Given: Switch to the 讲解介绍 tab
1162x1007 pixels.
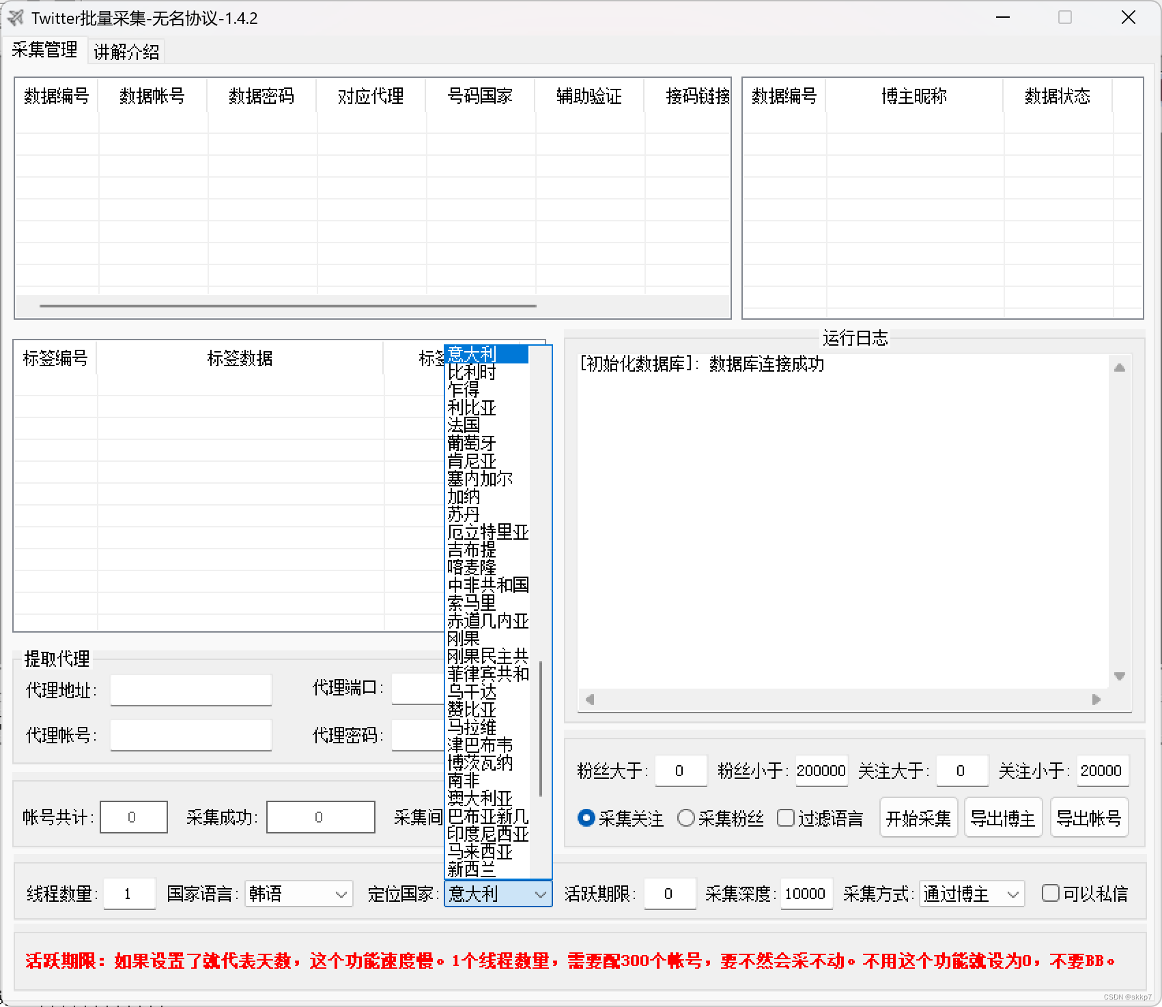Looking at the screenshot, I should tap(127, 51).
